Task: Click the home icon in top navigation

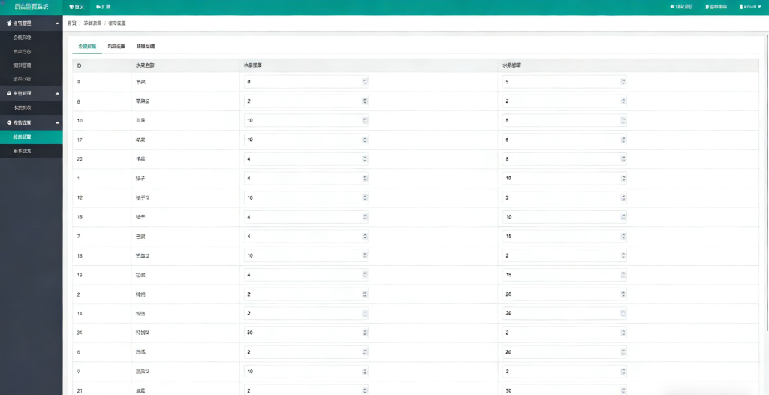Action: click(71, 7)
